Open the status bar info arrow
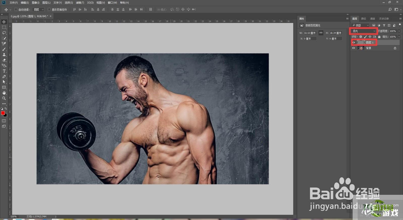This screenshot has height=220, width=403. (55, 216)
